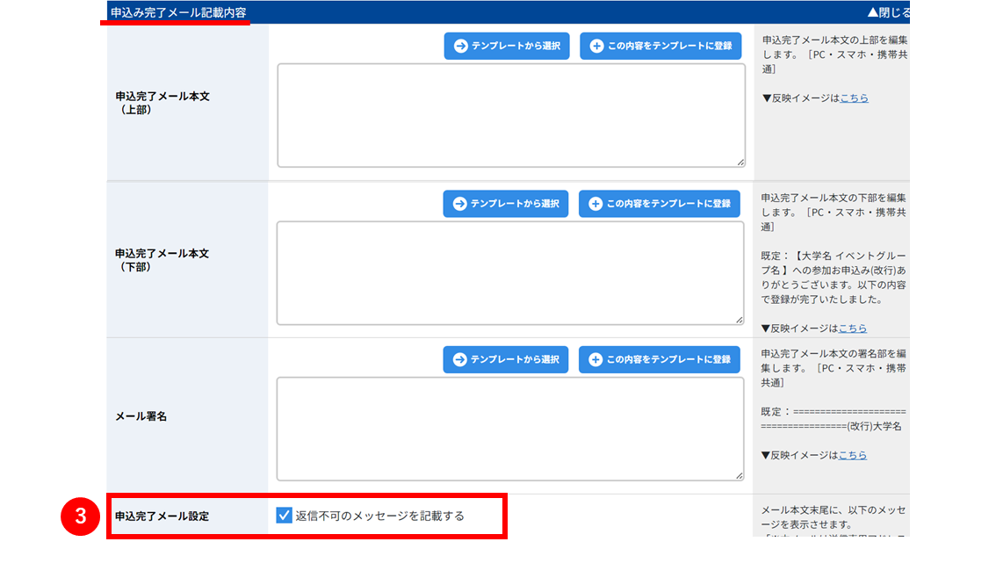Toggle 返信不可のメッセージを記載する checkbox

pyautogui.click(x=284, y=515)
